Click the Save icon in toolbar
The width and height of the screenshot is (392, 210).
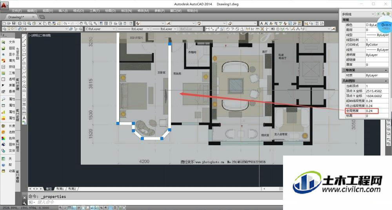click(x=14, y=23)
